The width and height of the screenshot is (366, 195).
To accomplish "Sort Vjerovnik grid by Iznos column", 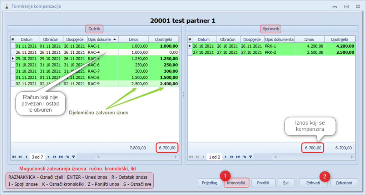I will (309, 39).
